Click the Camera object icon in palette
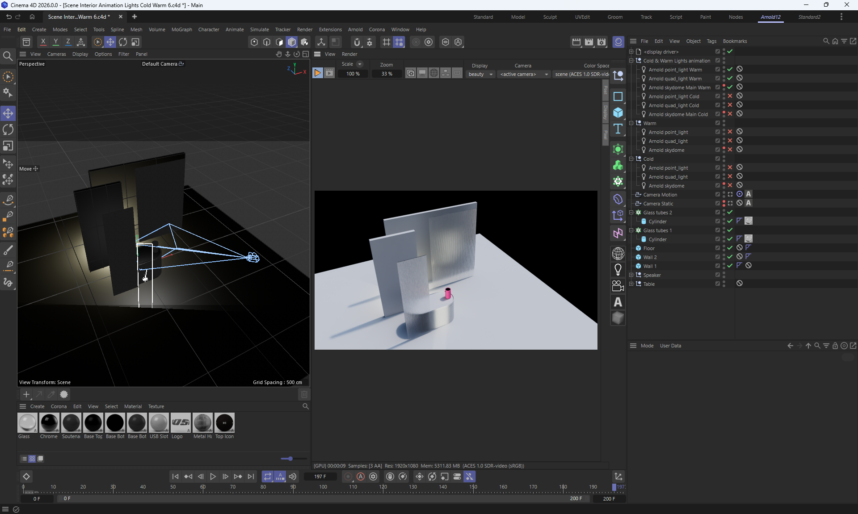Image resolution: width=858 pixels, height=514 pixels. point(618,285)
